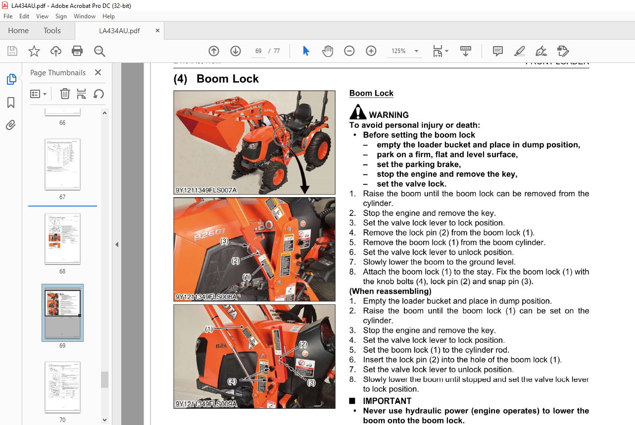Click image caption 9Y1211349FLS007A

coord(206,190)
